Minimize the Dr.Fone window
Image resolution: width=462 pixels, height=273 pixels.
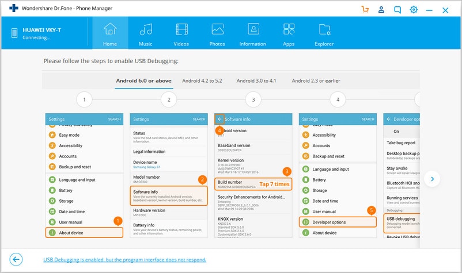429,10
